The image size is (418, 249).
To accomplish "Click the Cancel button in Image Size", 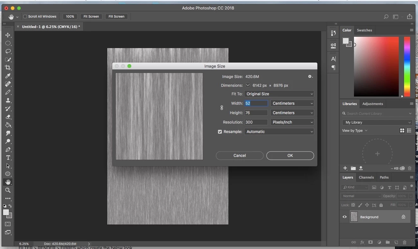I will [239, 156].
